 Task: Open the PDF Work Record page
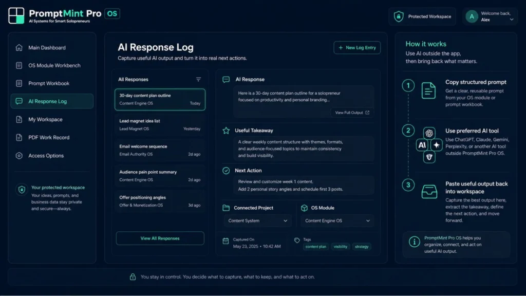(x=52, y=137)
